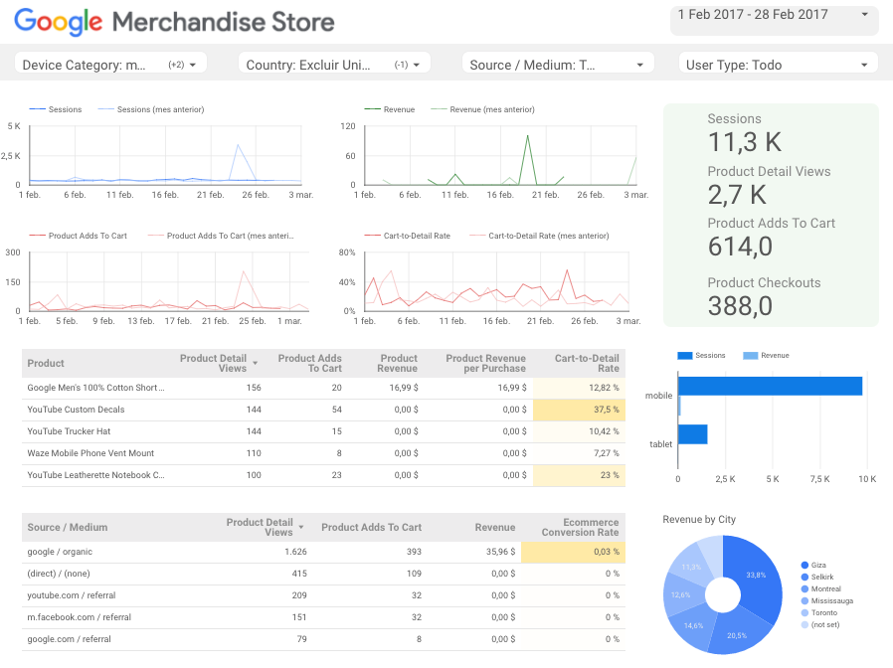Click the 0,03 % conversion rate cell
This screenshot has width=893, height=668.
(x=573, y=552)
